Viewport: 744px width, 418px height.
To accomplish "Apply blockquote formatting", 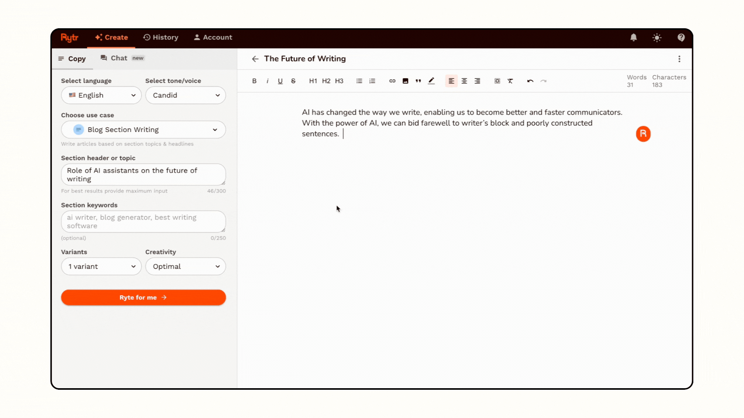I will pyautogui.click(x=418, y=81).
